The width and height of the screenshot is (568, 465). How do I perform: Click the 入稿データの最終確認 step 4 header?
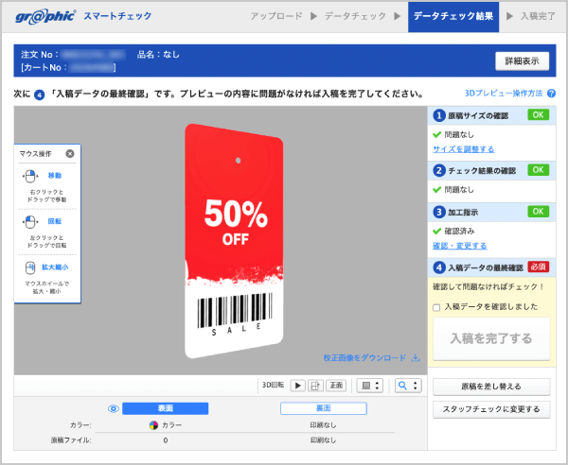(x=491, y=267)
